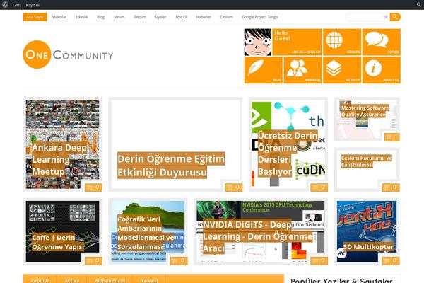Open Mastering Software Quality Assurance post

(x=365, y=111)
